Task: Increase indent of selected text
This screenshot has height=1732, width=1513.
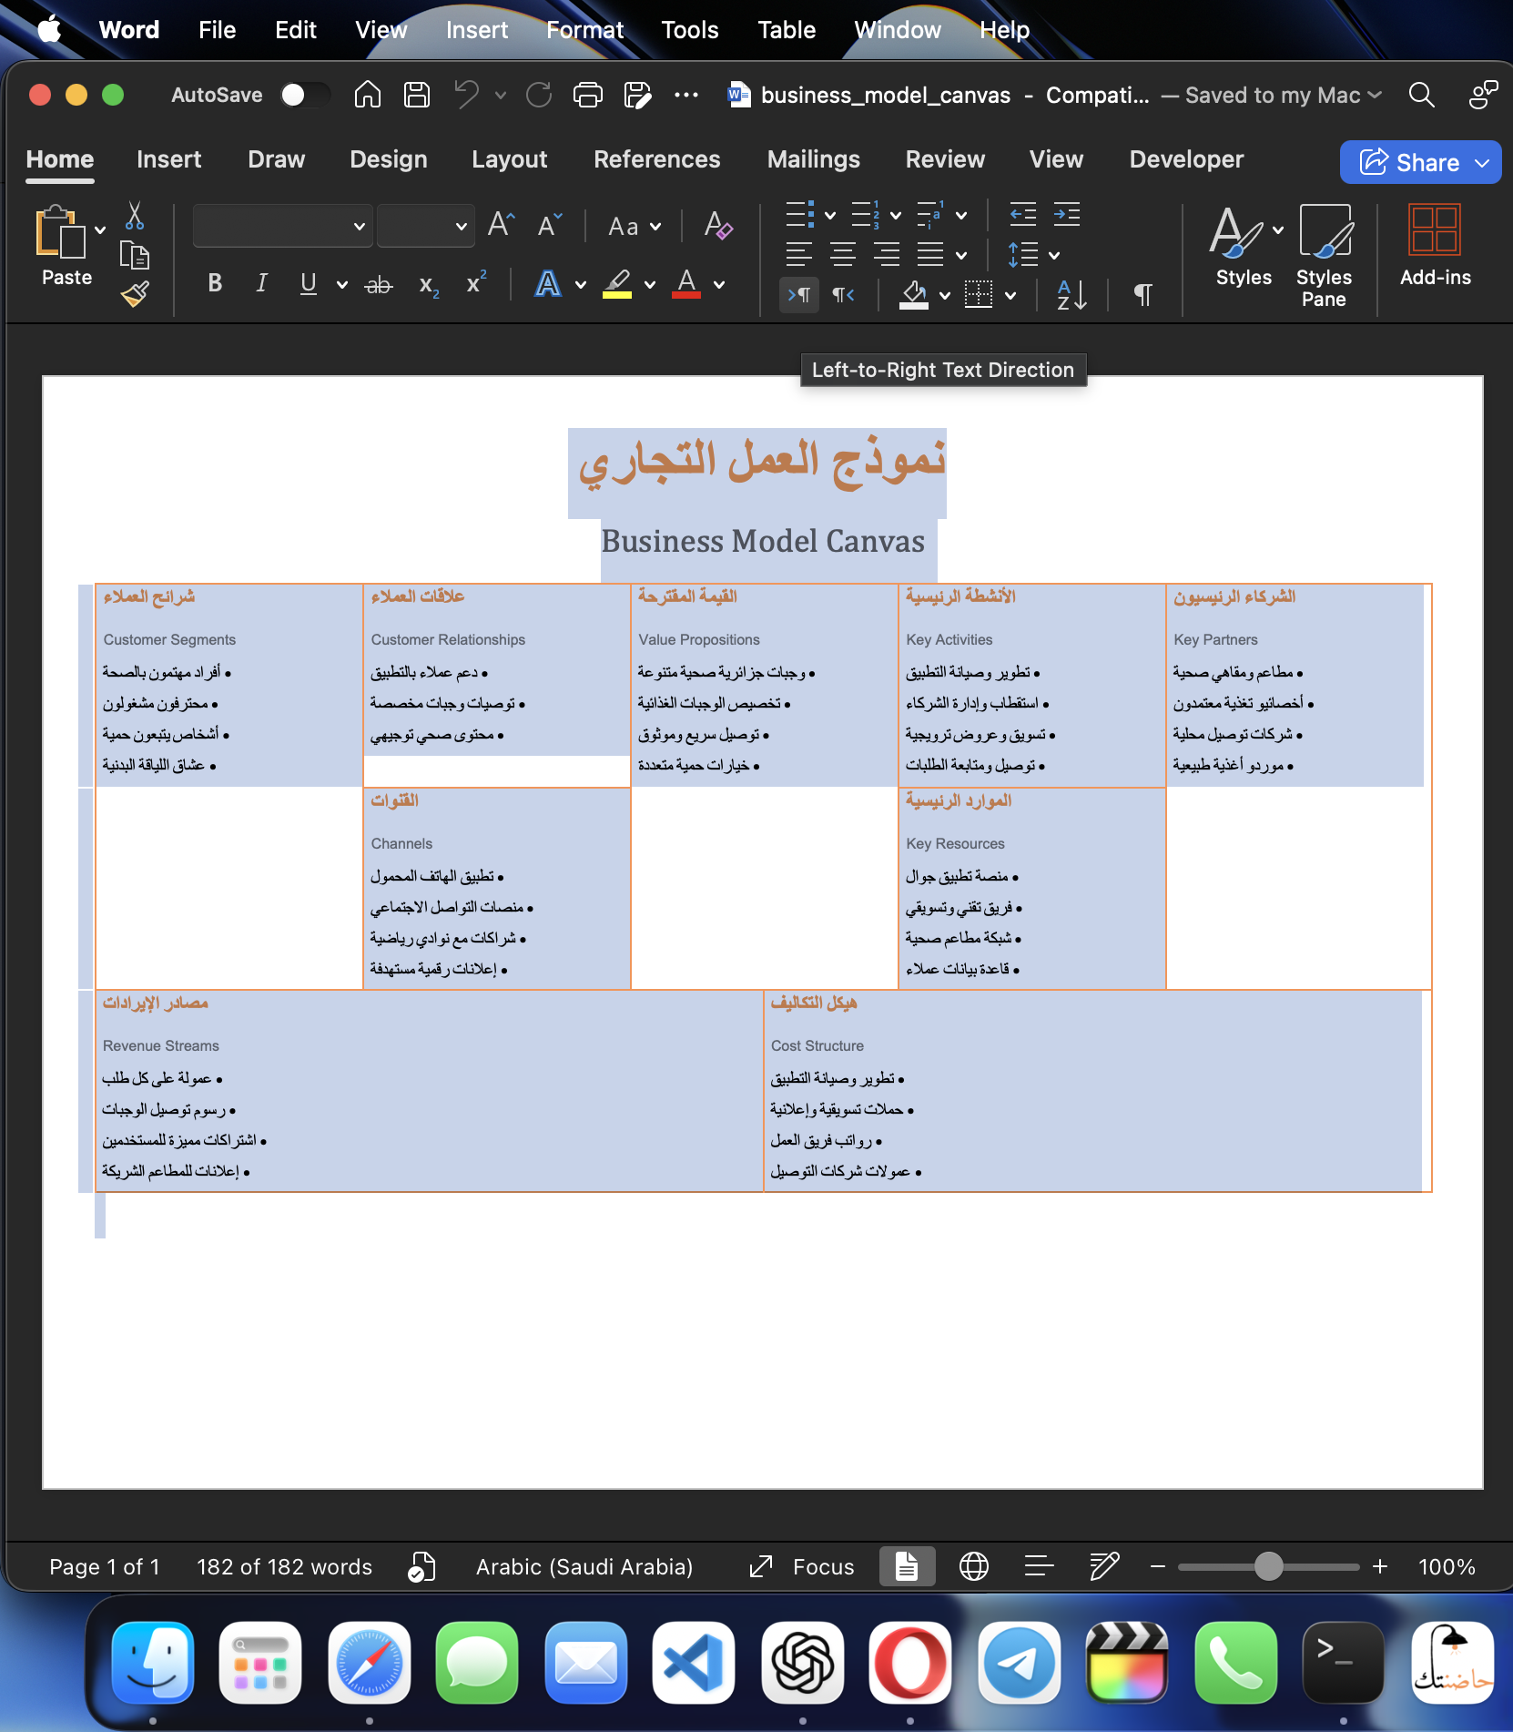Action: point(1067,215)
